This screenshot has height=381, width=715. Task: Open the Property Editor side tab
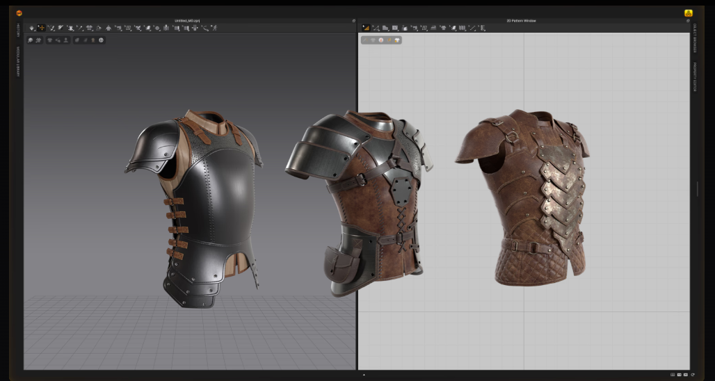click(694, 76)
